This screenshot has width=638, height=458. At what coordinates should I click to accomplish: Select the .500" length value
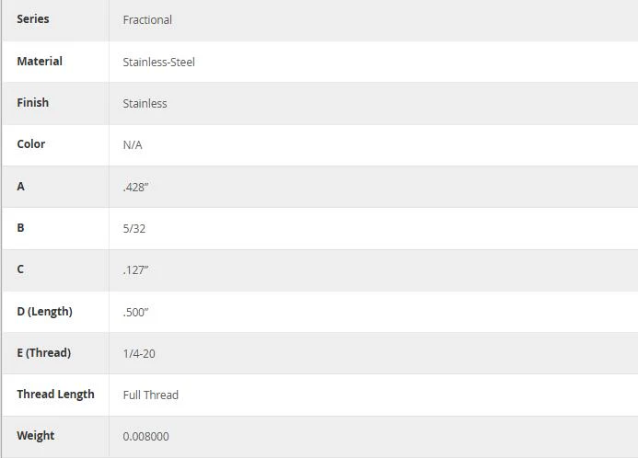[135, 313]
